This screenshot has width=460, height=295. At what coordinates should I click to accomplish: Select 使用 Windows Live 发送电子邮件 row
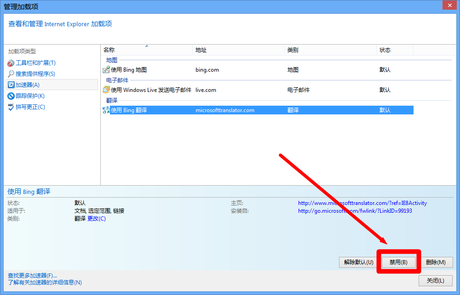click(258, 90)
